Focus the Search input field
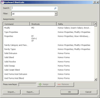Image resolution: width=100 pixels, height=98 pixels. pos(34,8)
